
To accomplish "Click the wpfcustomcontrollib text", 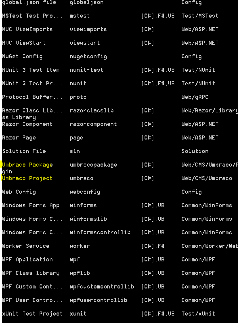I will (102, 286).
